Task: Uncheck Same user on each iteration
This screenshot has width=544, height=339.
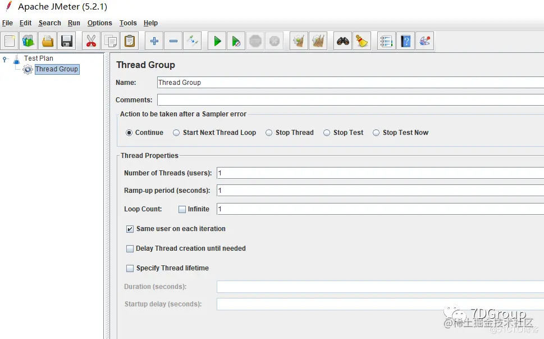Action: 130,229
